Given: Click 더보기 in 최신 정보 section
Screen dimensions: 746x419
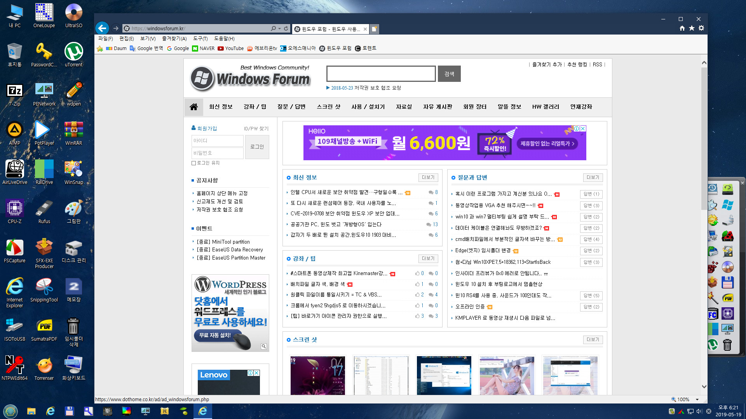Looking at the screenshot, I should [428, 177].
